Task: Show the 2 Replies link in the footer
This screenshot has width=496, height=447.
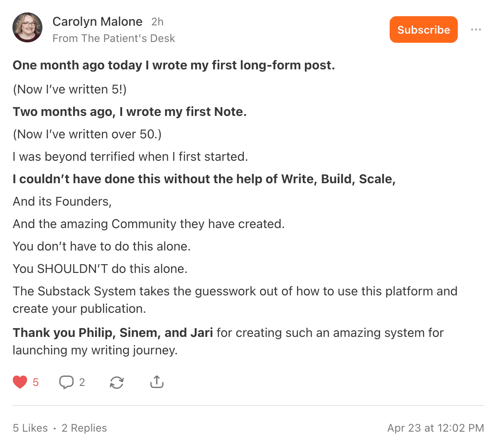Action: [x=84, y=428]
